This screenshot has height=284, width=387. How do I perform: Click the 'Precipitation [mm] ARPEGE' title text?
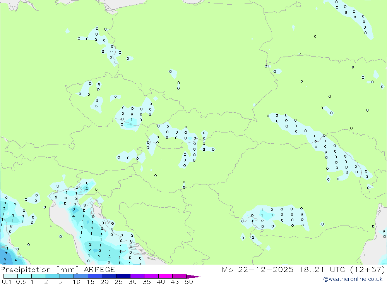pos(58,269)
